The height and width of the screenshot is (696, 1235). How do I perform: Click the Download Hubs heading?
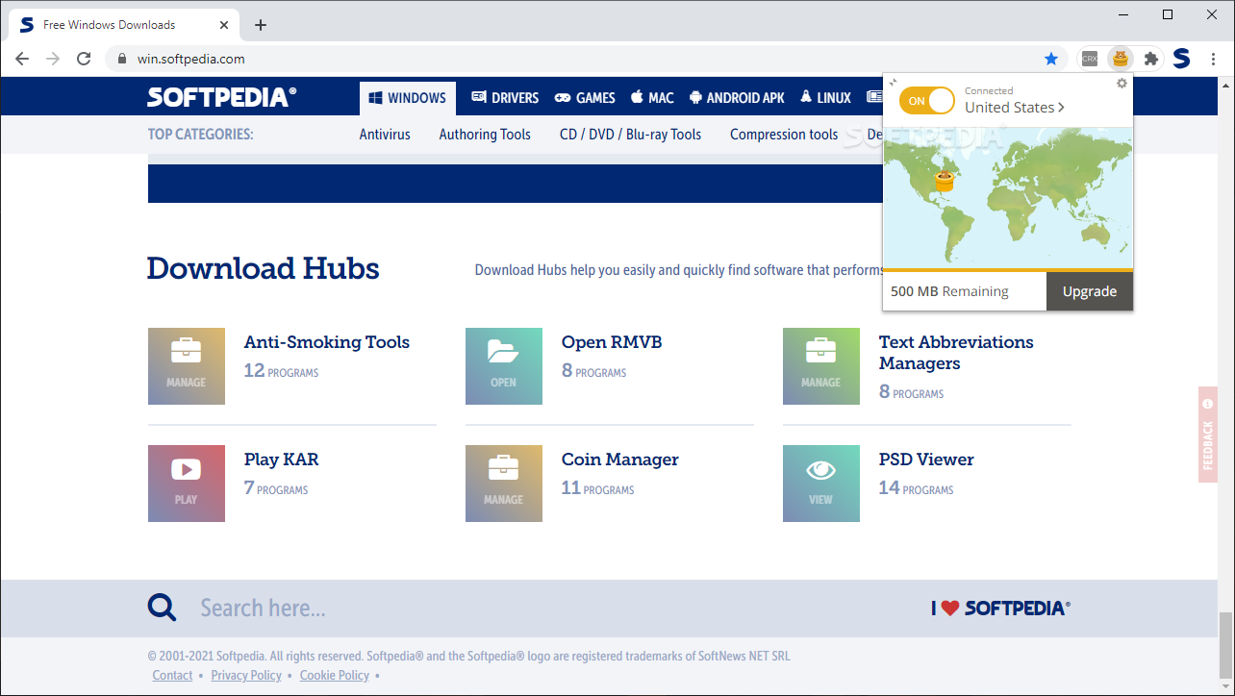[x=264, y=268]
